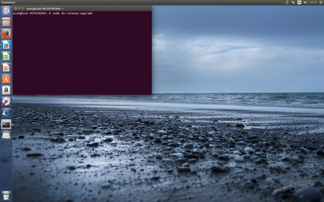The width and height of the screenshot is (324, 202).
Task: Open the sound volume indicator menu
Action: (x=305, y=2)
